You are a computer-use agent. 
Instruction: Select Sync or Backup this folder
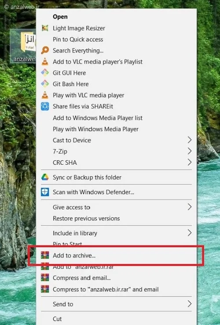pyautogui.click(x=117, y=178)
